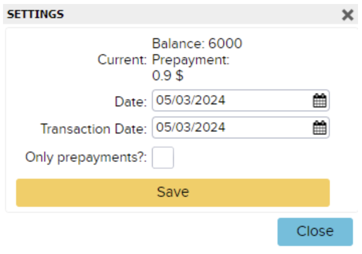Click the yellow Save button
362x254 pixels.
[x=172, y=192]
